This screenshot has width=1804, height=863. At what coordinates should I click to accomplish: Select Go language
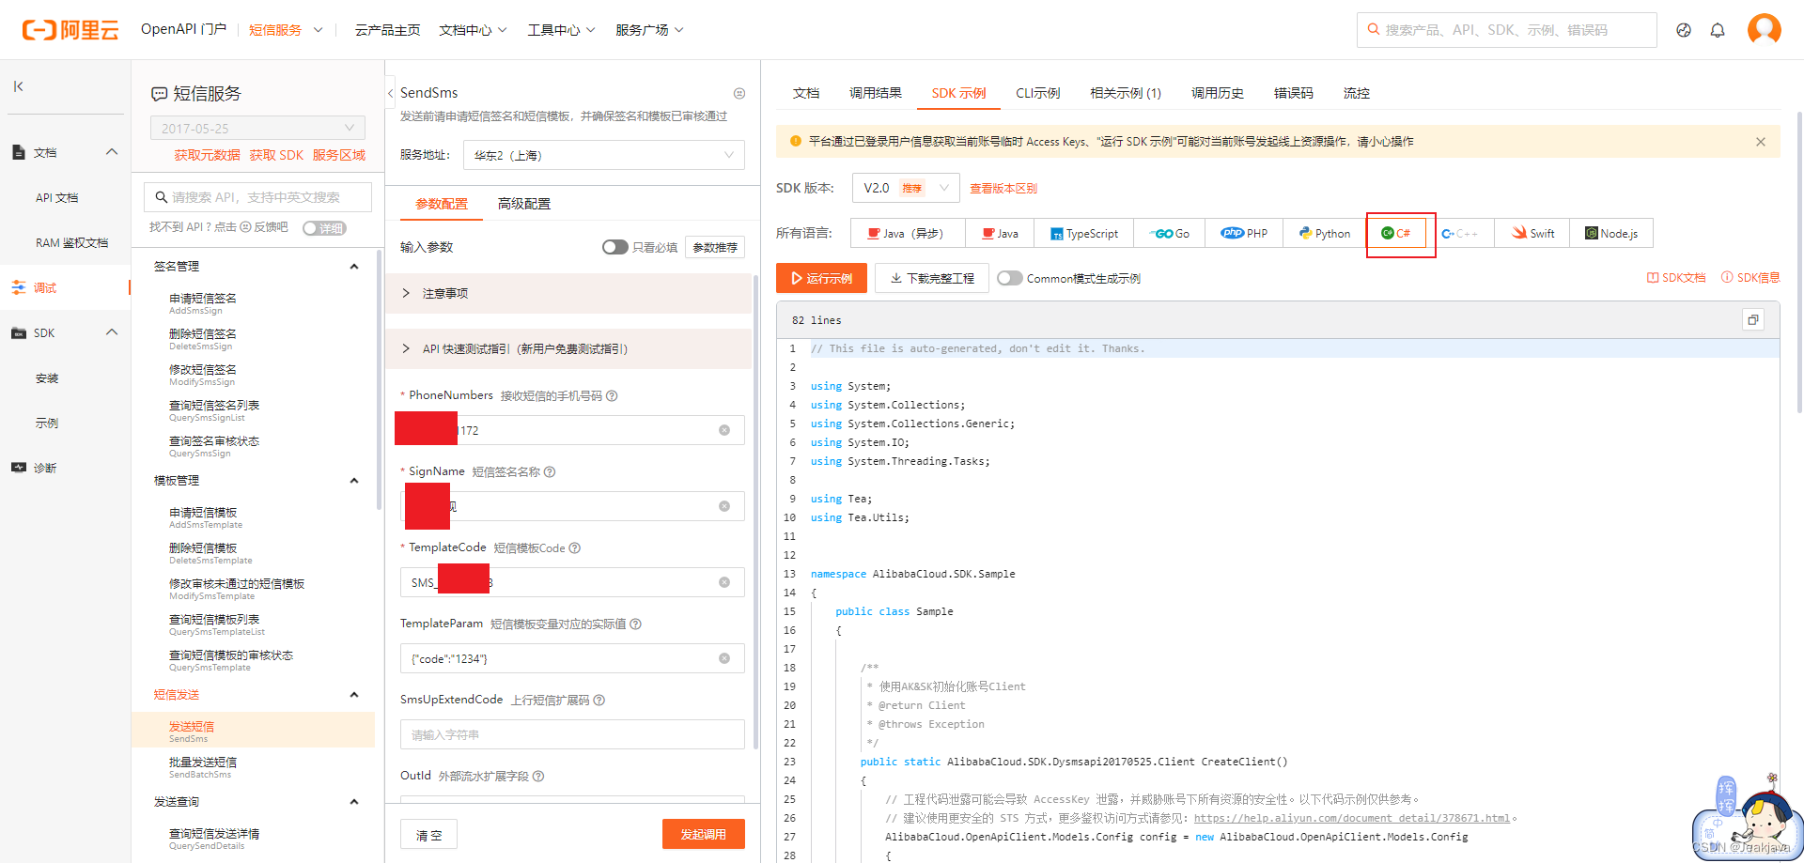[x=1171, y=233]
